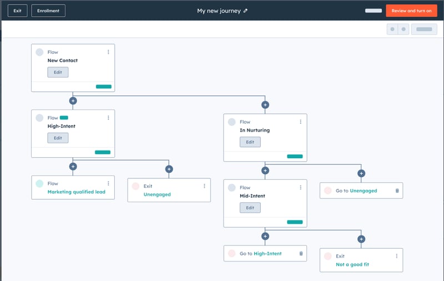The height and width of the screenshot is (281, 444).
Task: Edit the Mid-Intent flow
Action: [x=250, y=208]
